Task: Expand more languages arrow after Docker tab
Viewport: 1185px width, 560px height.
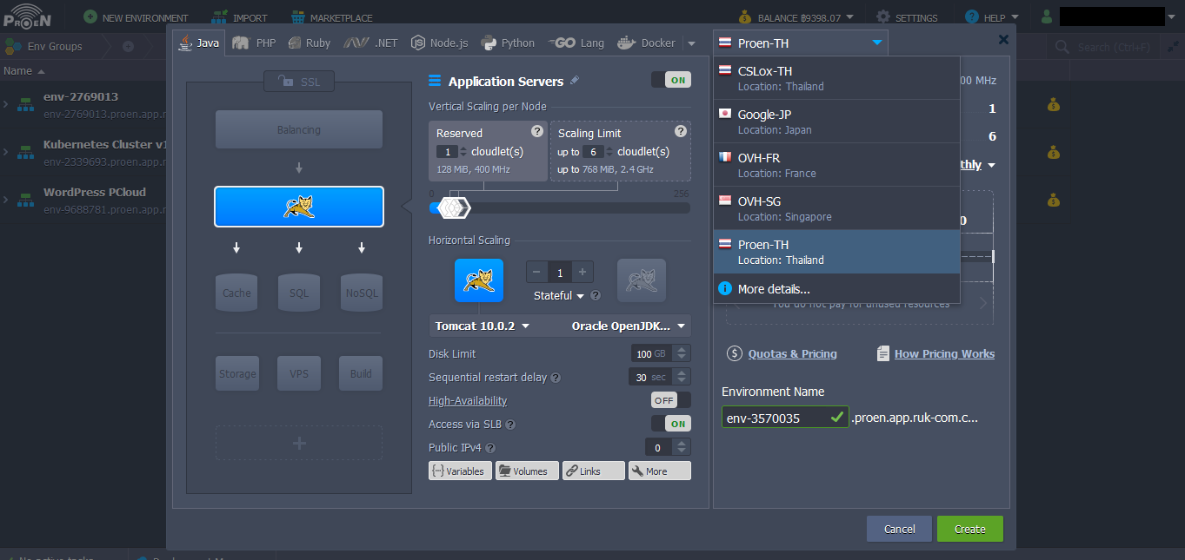Action: coord(691,43)
